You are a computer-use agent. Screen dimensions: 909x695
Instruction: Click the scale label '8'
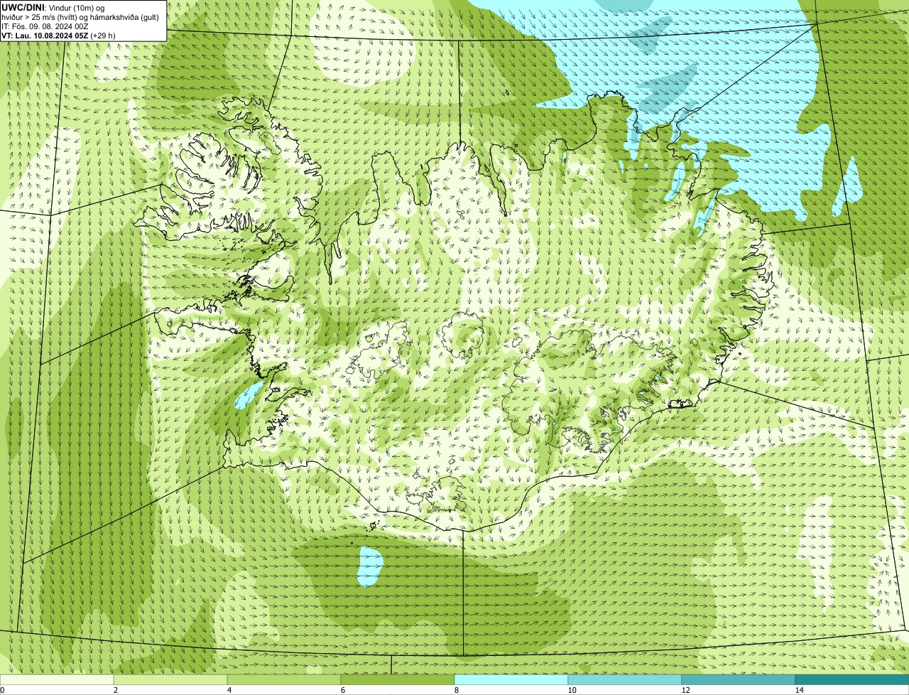(x=456, y=690)
